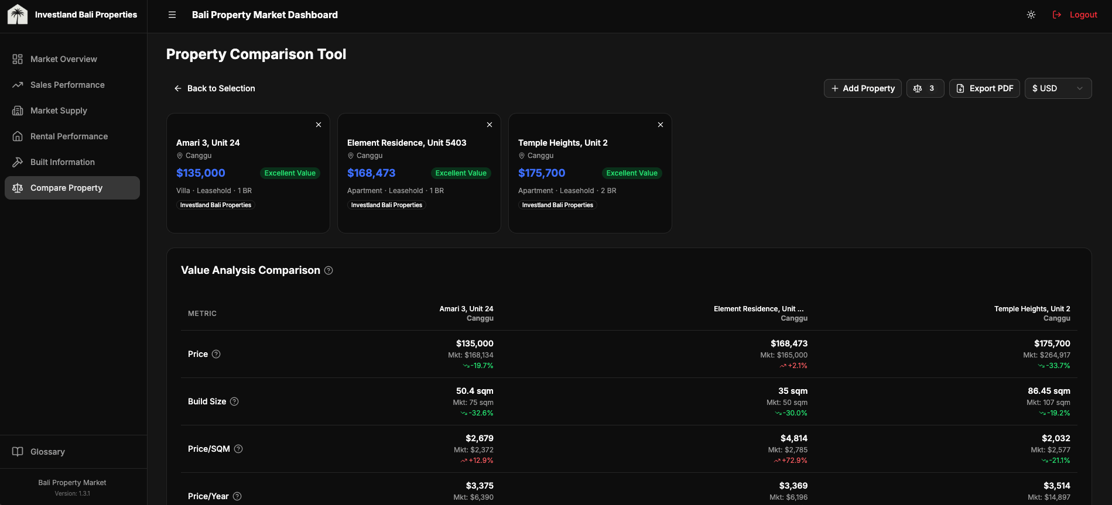The height and width of the screenshot is (505, 1112).
Task: Remove Temple Heights, Unit 2 card
Action: tap(661, 125)
